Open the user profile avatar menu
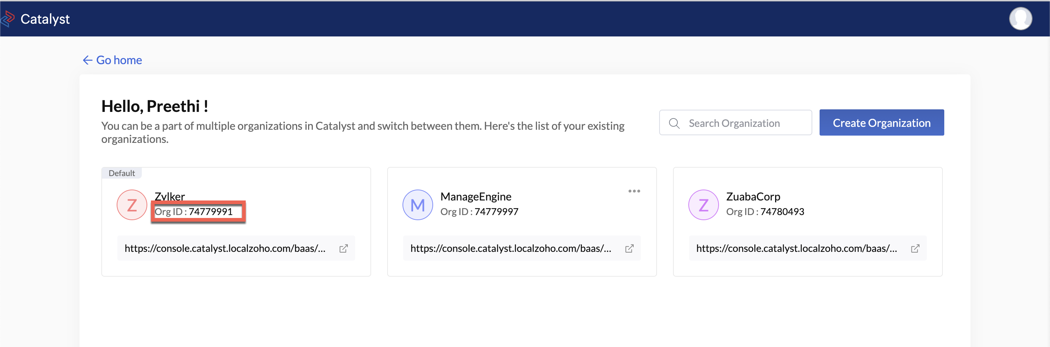 1021,18
